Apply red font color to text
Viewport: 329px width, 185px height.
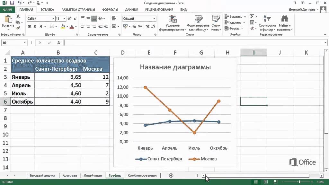tap(72, 26)
